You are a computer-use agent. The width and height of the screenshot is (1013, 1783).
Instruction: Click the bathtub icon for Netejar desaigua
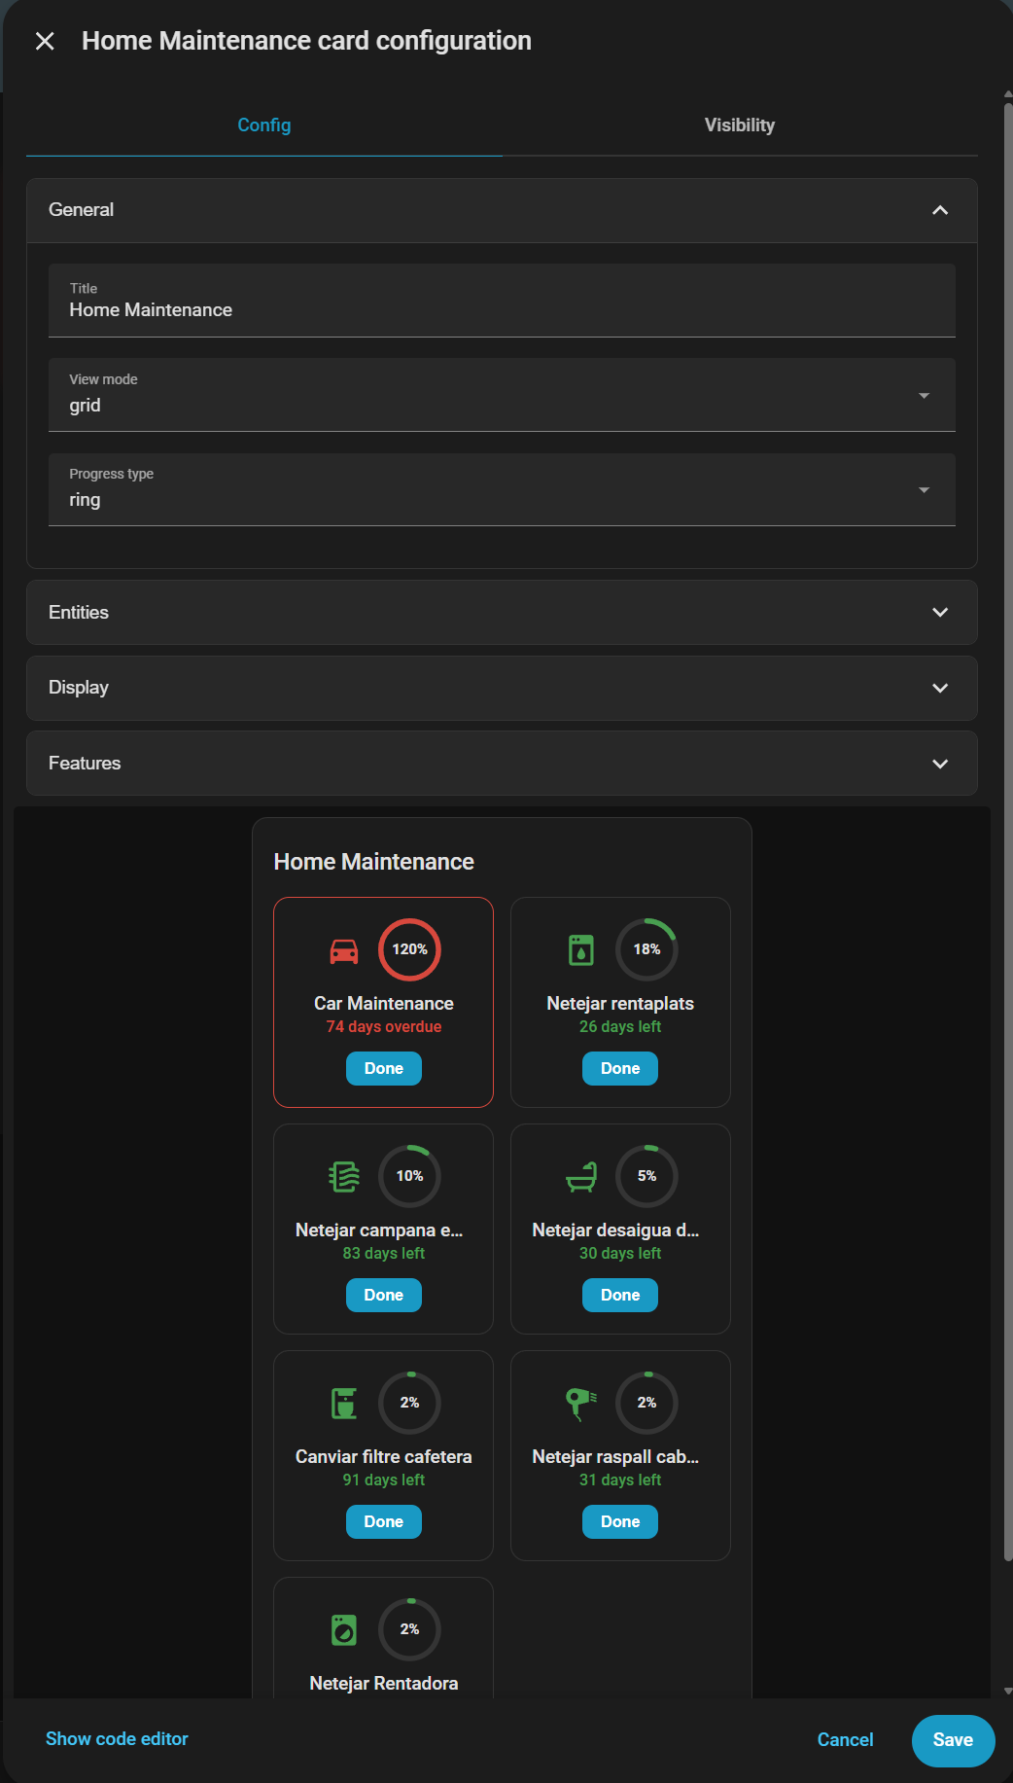tap(581, 1177)
